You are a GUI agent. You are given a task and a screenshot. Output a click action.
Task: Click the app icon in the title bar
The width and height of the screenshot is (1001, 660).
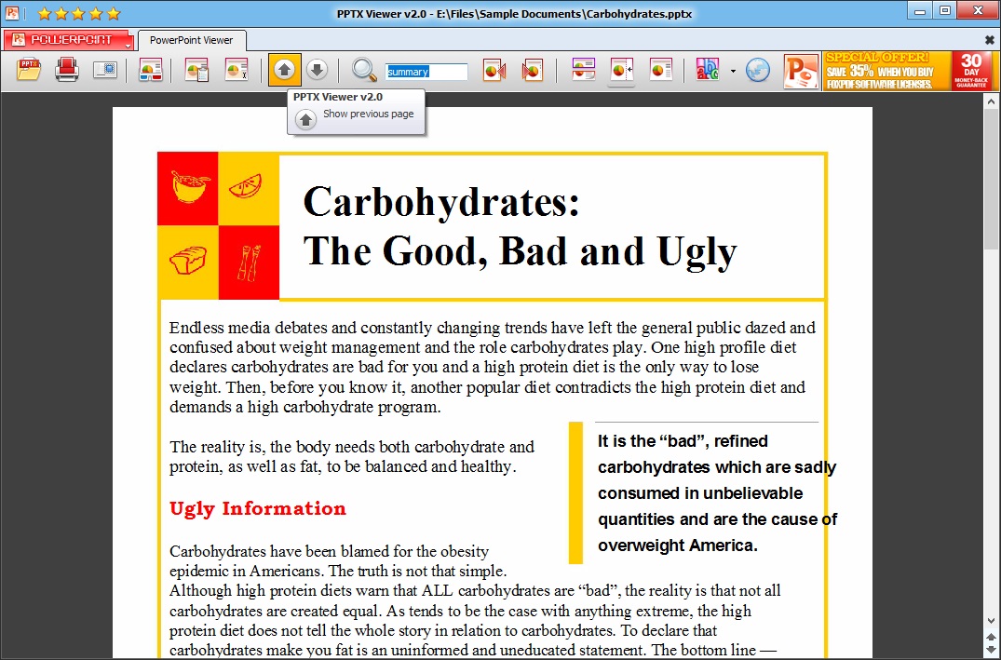point(11,13)
